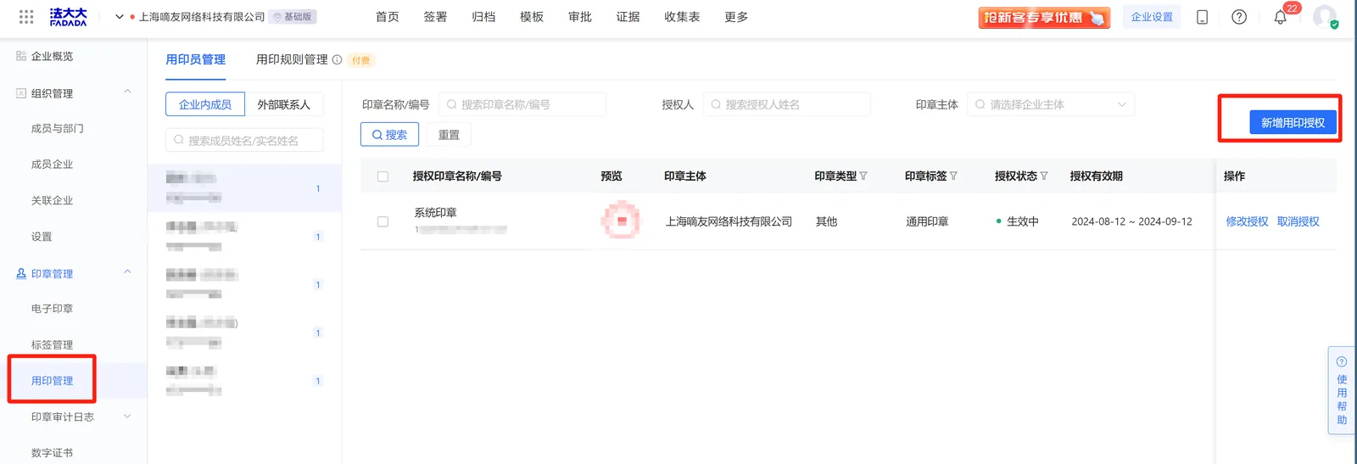Collapse the 组织管理 sidebar section
Screen dimensions: 1357x464
128,92
